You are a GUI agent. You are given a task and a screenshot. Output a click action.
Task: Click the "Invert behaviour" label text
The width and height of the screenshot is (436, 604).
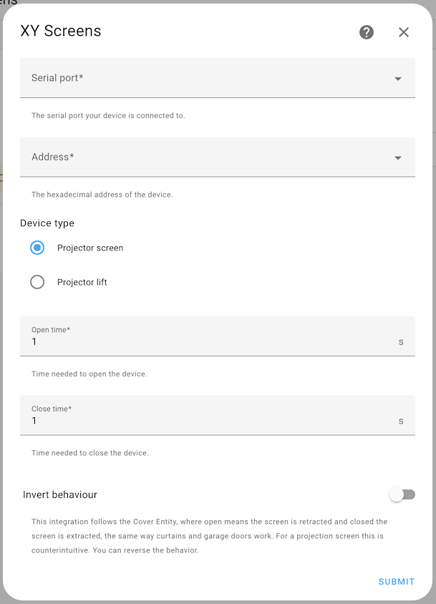60,495
